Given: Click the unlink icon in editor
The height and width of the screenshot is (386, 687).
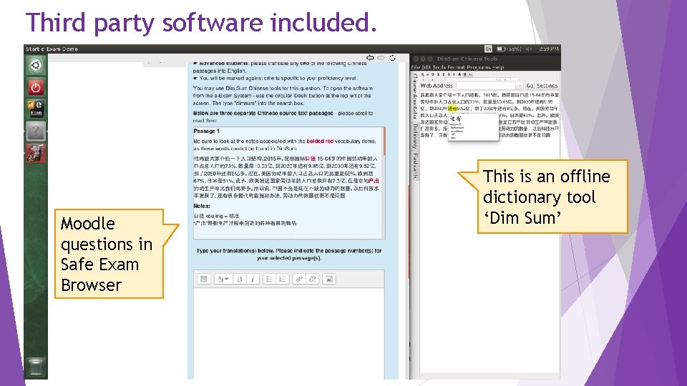Looking at the screenshot, I should (x=313, y=279).
